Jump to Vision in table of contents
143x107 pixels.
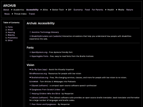10,30
